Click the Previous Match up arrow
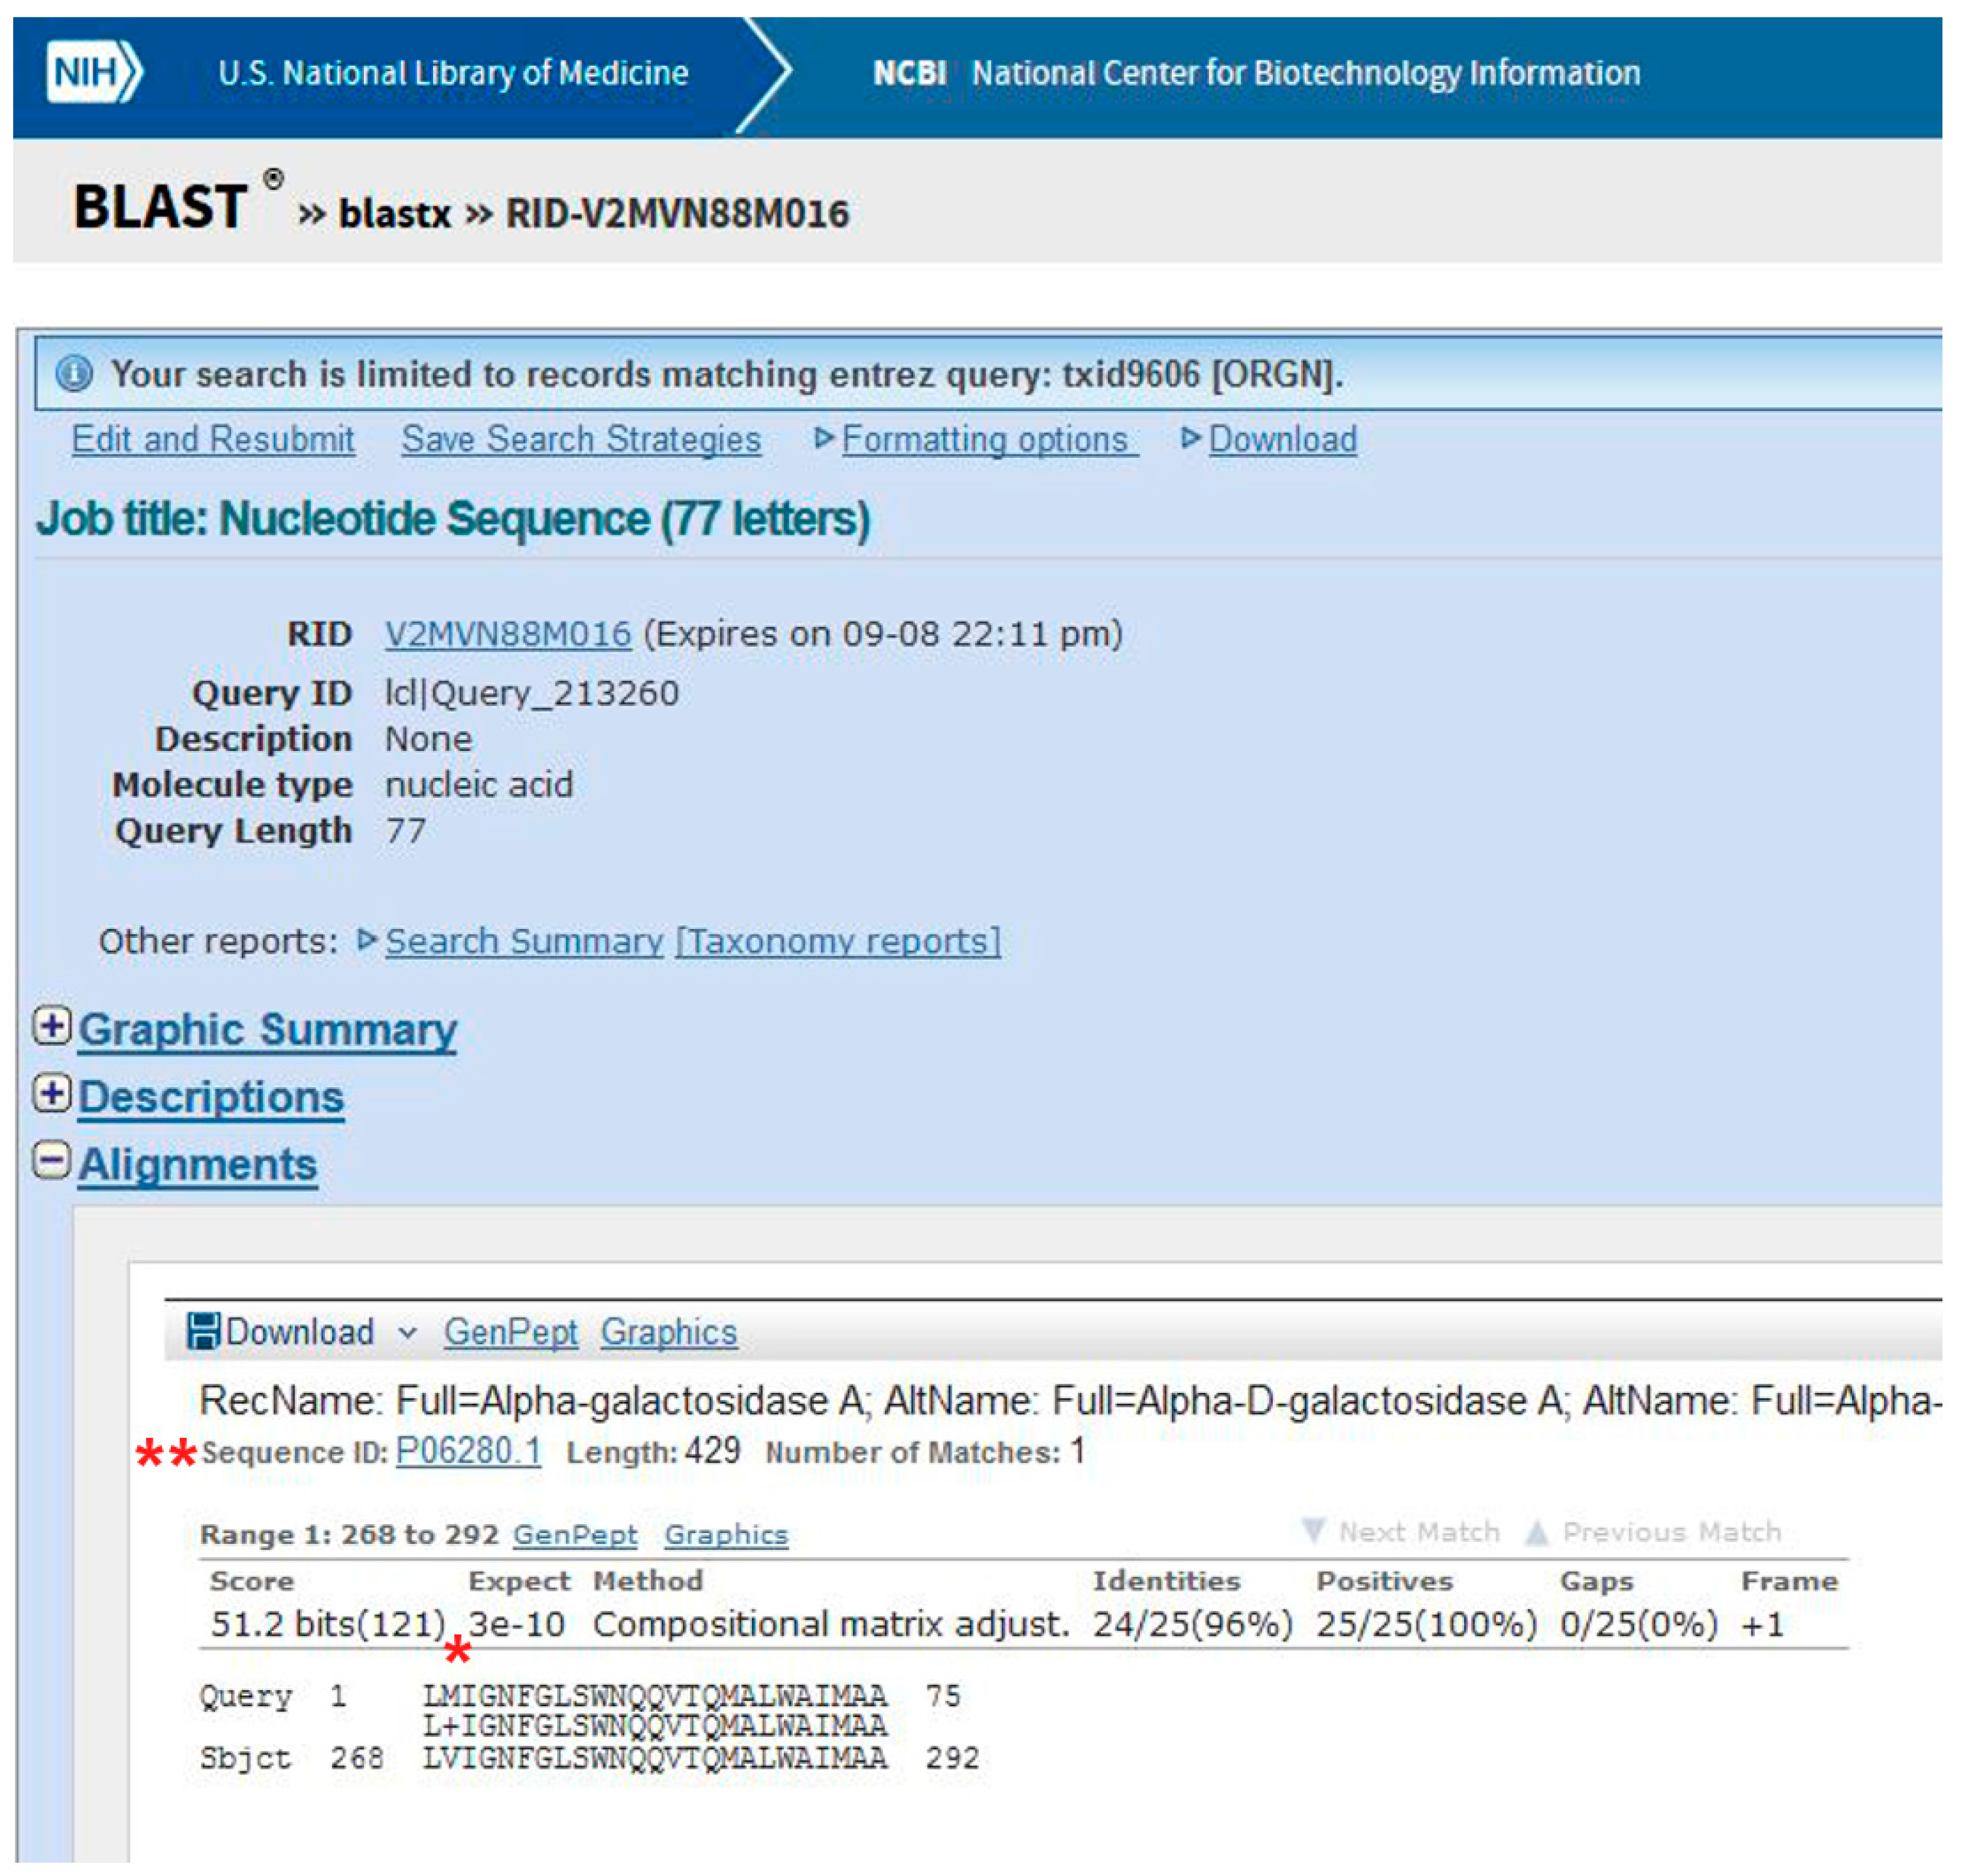This screenshot has width=1964, height=1876. 1538,1532
